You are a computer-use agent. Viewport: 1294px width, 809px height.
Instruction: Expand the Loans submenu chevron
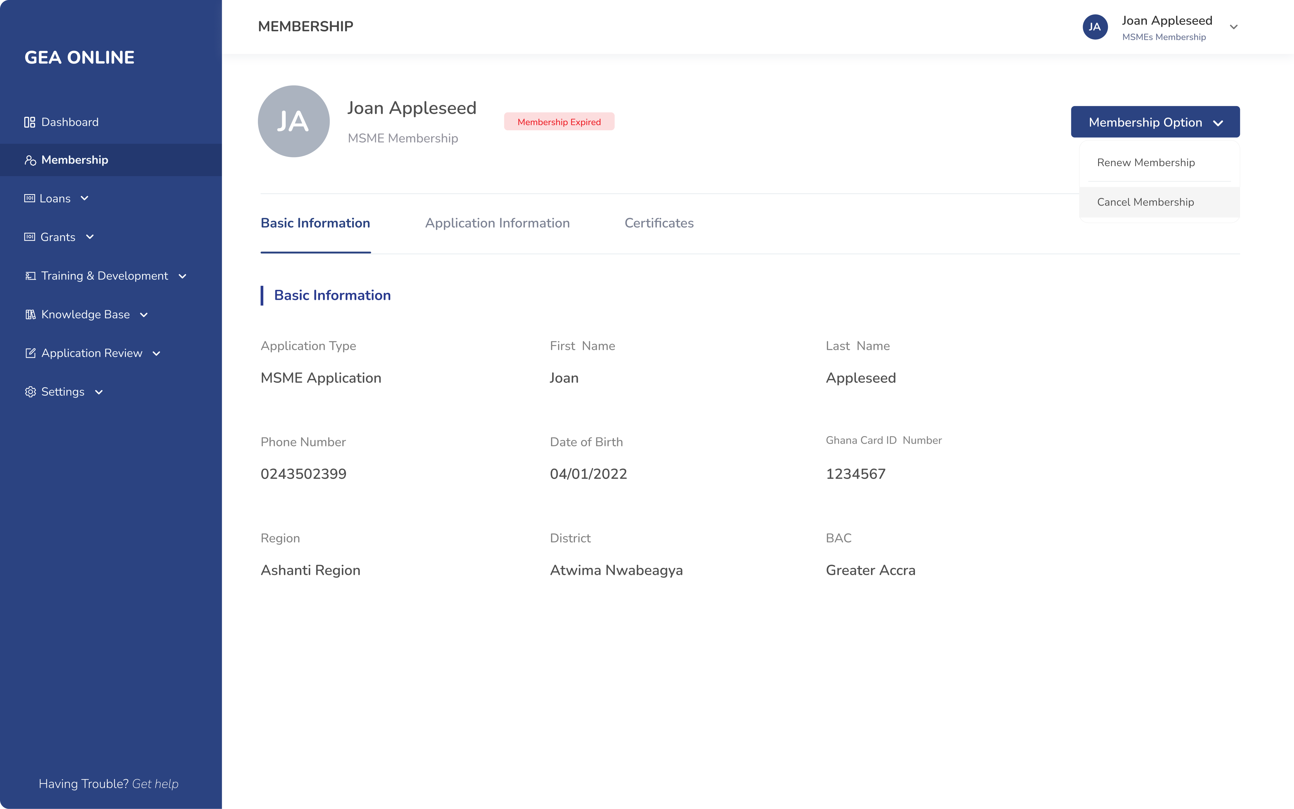84,199
